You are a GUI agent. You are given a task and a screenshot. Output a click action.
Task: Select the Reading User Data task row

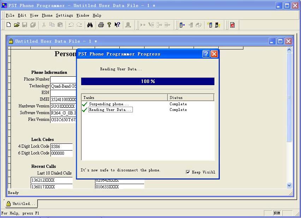point(110,110)
